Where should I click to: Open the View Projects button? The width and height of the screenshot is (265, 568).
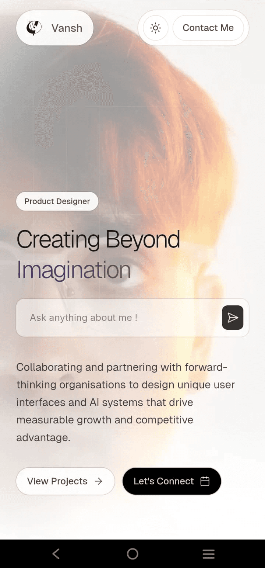coord(65,481)
